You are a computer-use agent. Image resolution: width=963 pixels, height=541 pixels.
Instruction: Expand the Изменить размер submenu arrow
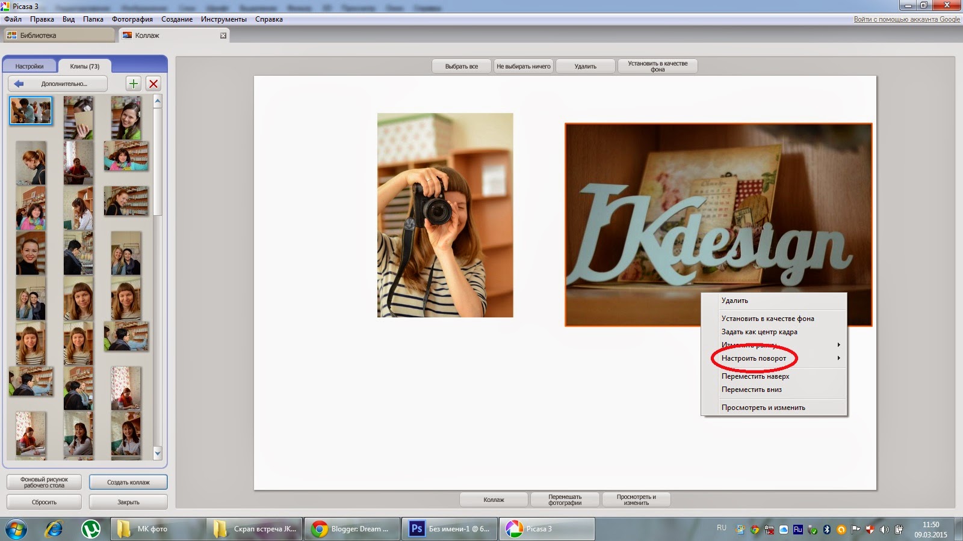pos(838,345)
